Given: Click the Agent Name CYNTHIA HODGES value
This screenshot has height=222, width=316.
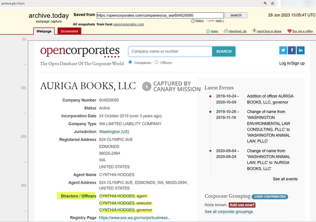Looking at the screenshot, I should (x=117, y=175).
